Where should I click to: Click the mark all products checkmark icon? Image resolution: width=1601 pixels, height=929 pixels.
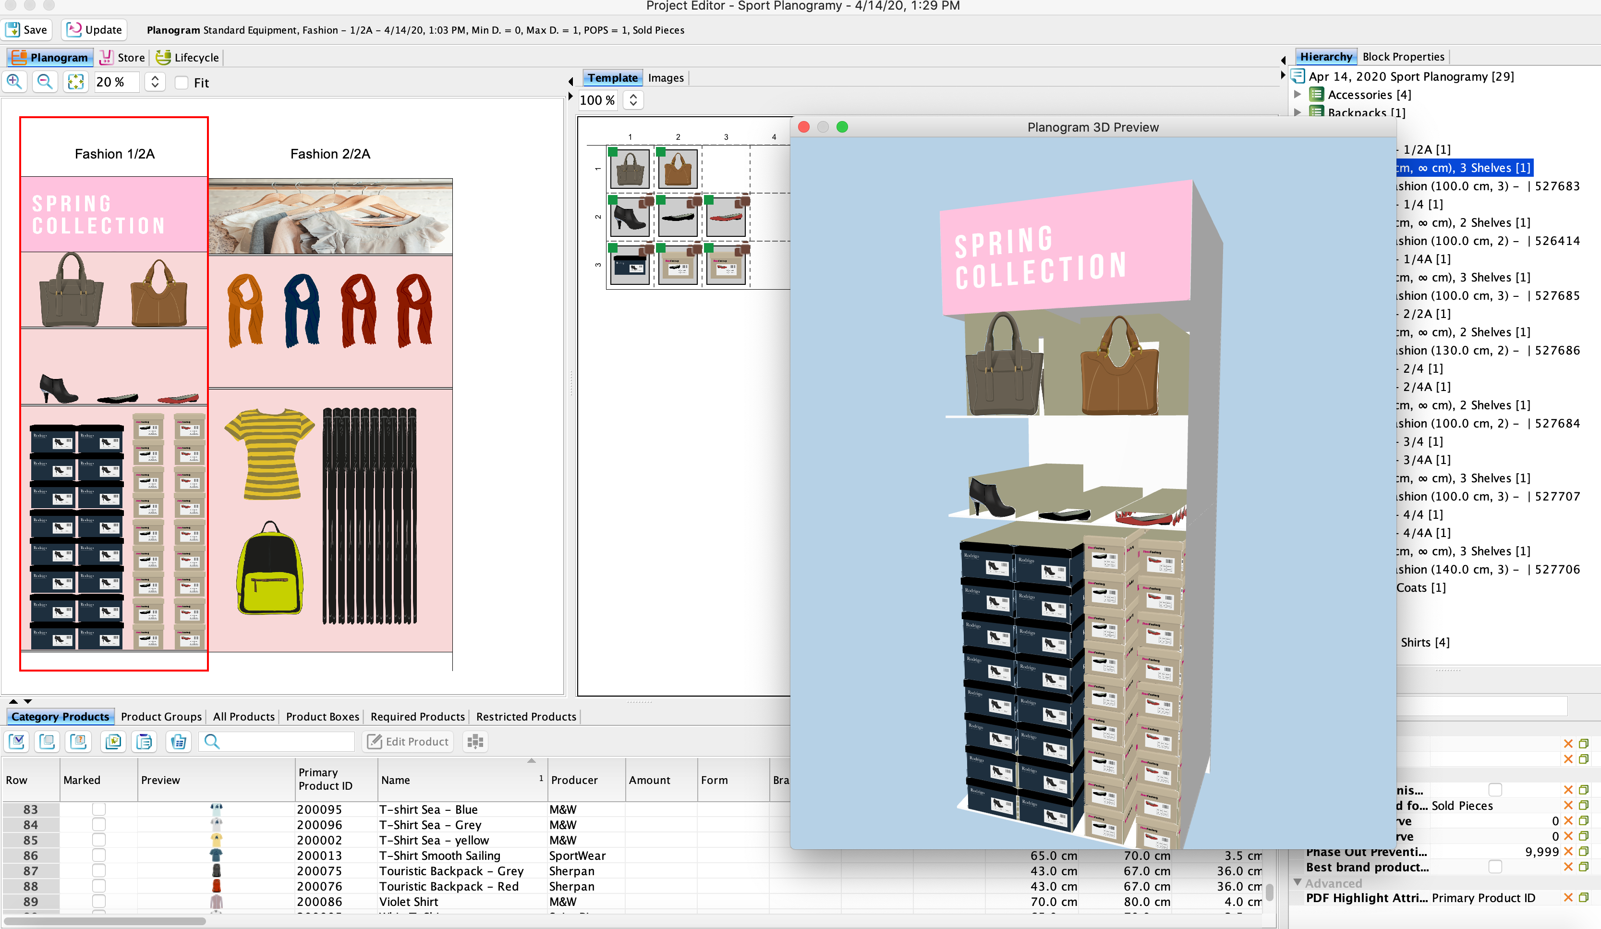coord(17,742)
